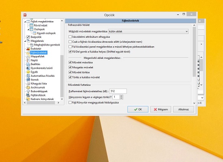Uncheck F8/Del gomb a Kukába helyez
223x162 pixels.
coord(70,52)
